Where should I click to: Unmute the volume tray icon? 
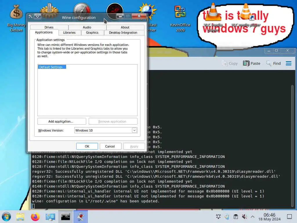[245, 217]
